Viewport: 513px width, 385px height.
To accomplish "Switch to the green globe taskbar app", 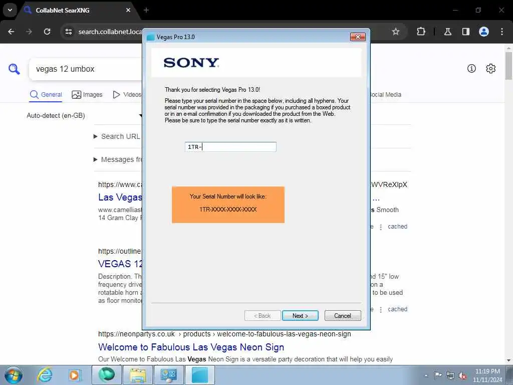I will 107,375.
